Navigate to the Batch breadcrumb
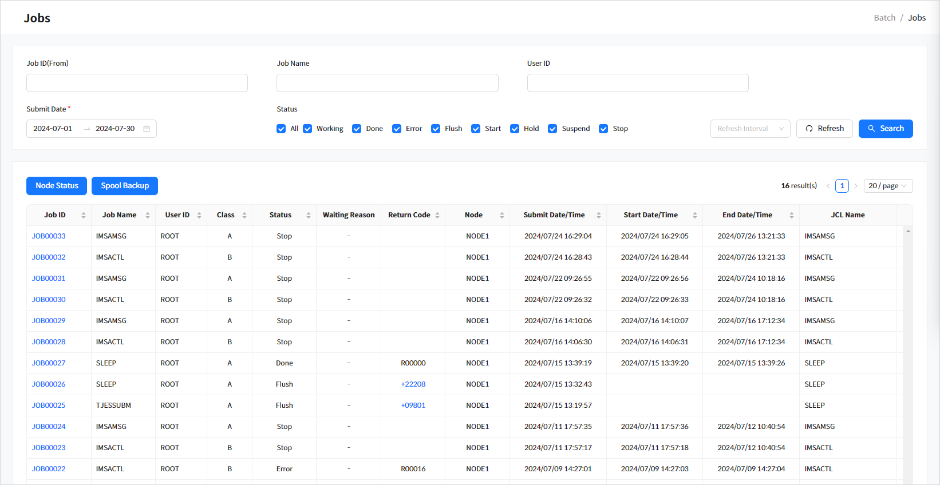The image size is (940, 485). coord(884,18)
